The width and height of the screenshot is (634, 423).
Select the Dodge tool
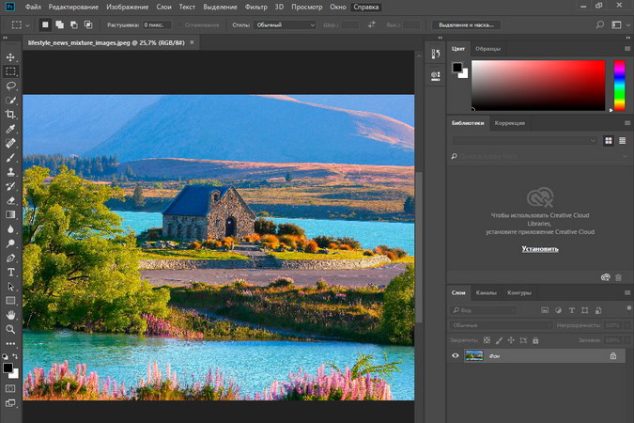tap(10, 243)
